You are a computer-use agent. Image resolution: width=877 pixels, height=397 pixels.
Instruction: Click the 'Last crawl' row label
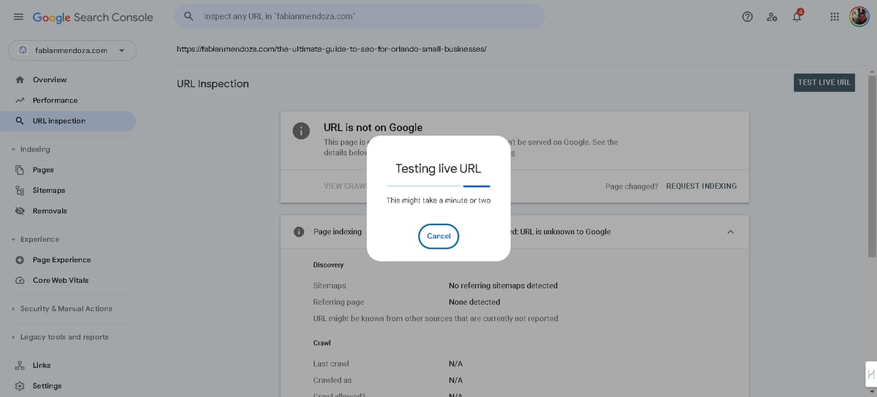click(x=330, y=364)
